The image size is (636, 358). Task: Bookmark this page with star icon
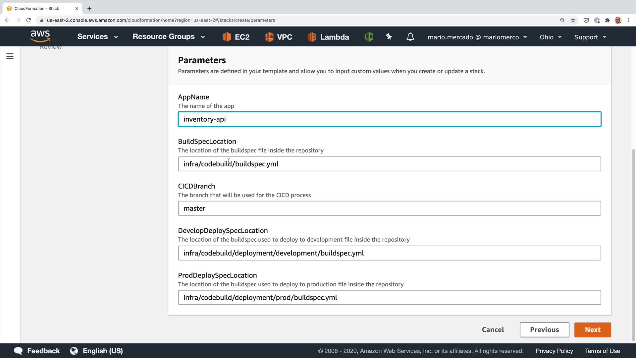click(x=573, y=20)
